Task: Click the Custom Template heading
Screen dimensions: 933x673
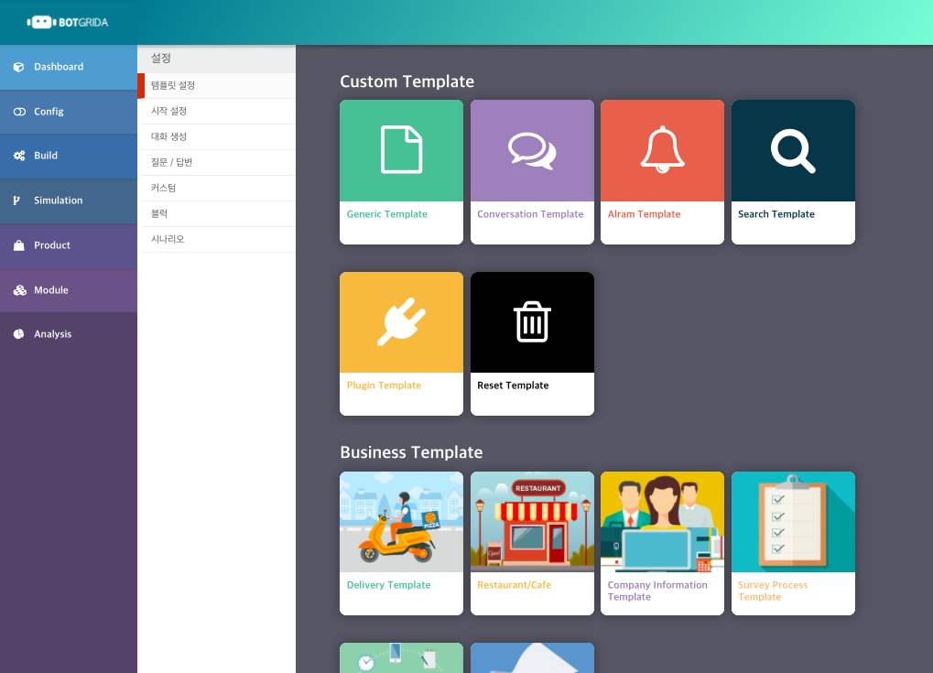Action: [407, 81]
